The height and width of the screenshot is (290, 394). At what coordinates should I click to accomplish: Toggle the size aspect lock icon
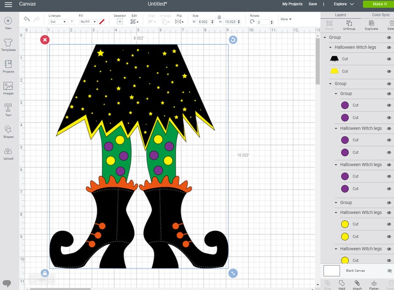219,17
